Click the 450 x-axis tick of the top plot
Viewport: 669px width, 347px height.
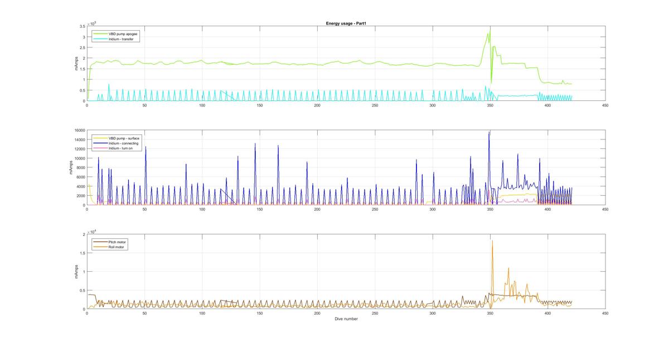click(x=605, y=105)
